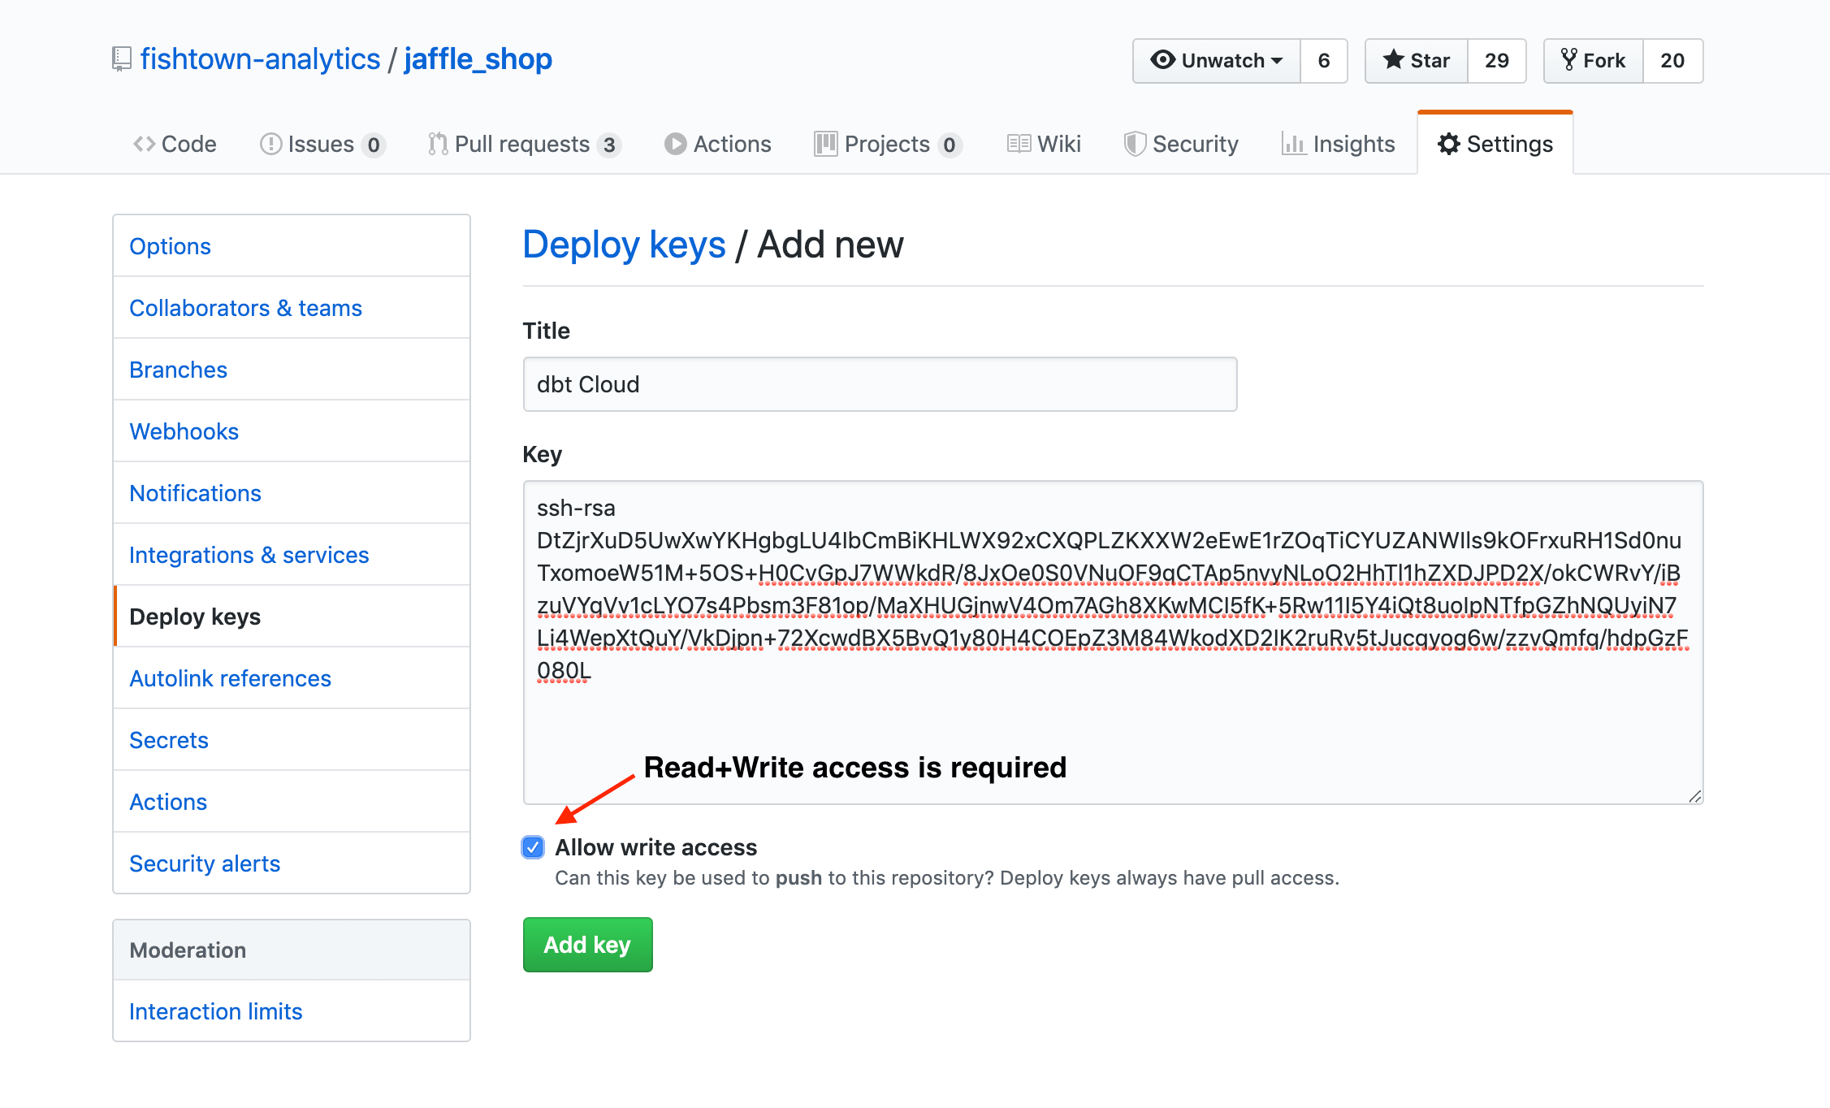Click the repository book icon
Viewport: 1830px width, 1108px height.
tap(120, 58)
